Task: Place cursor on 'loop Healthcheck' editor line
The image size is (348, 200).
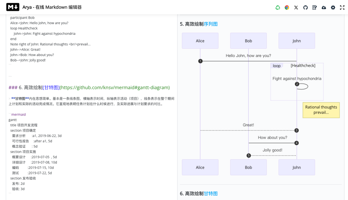Action: [24, 28]
